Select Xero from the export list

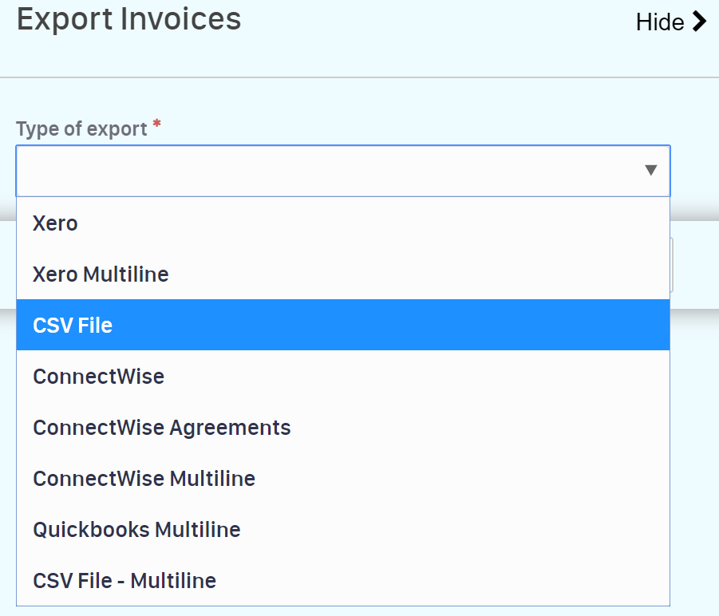click(55, 223)
